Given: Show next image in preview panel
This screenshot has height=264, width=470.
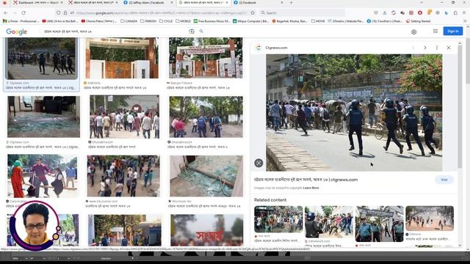Looking at the screenshot, I should [x=425, y=48].
